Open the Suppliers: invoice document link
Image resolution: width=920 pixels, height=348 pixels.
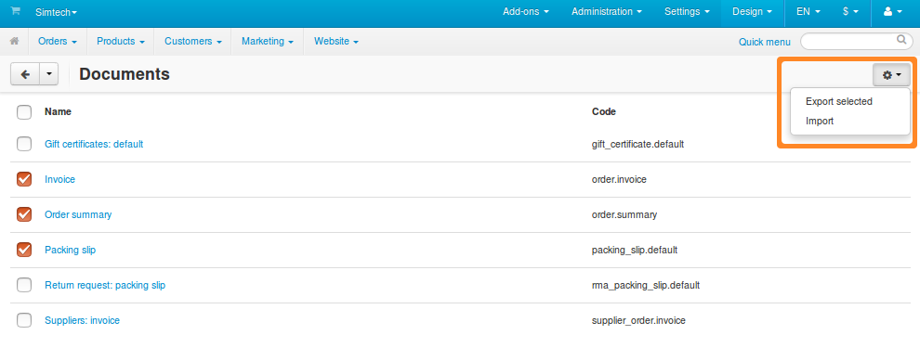click(x=82, y=320)
